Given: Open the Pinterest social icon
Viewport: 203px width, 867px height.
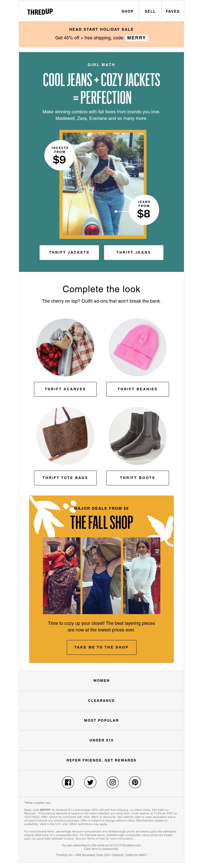Looking at the screenshot, I should [135, 782].
